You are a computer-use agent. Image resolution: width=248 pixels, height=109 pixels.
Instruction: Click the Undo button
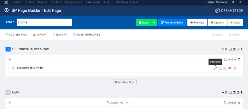(217, 35)
